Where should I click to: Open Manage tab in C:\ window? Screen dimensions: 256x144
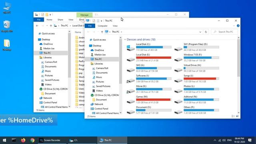pos(84,15)
